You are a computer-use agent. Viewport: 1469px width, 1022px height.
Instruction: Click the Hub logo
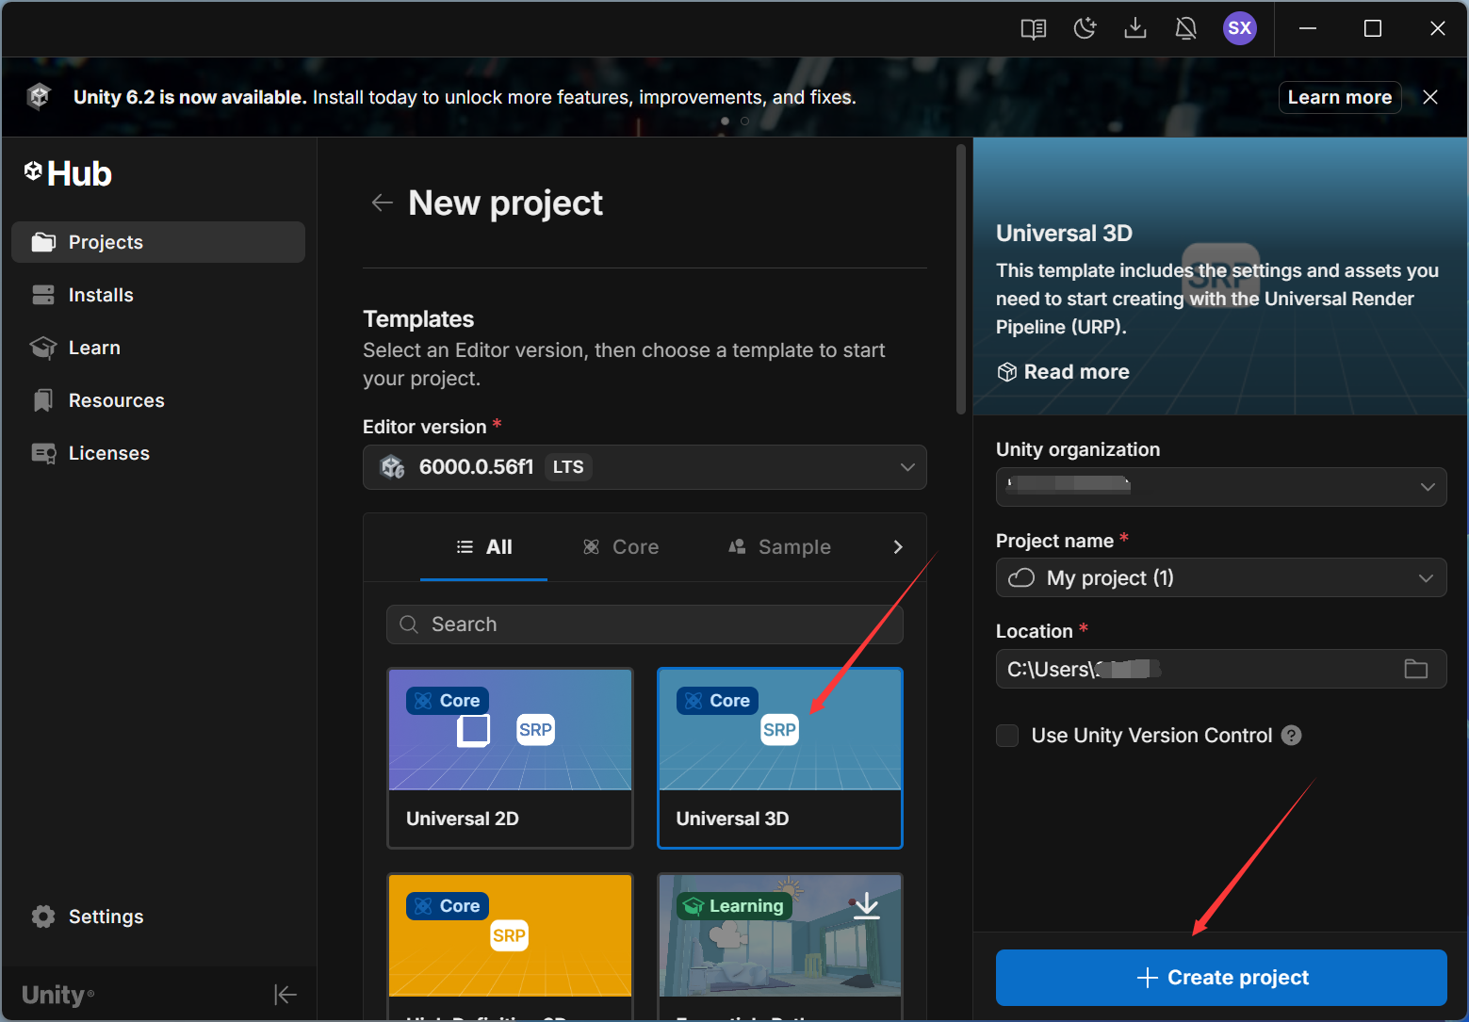click(x=68, y=173)
